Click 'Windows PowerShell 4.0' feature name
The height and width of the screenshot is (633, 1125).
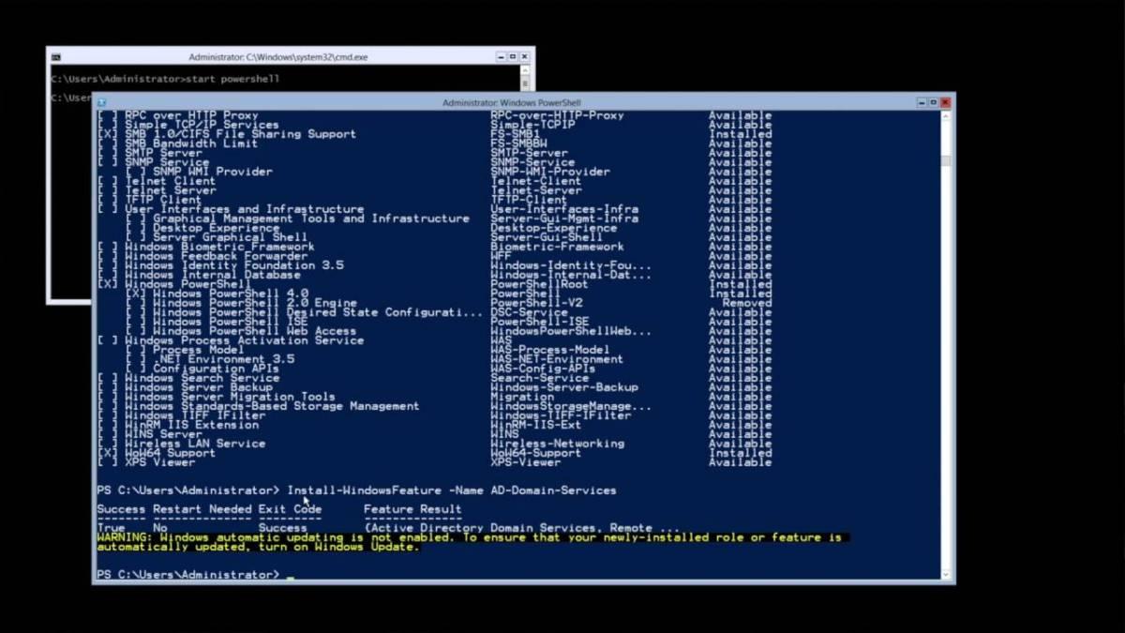(231, 294)
